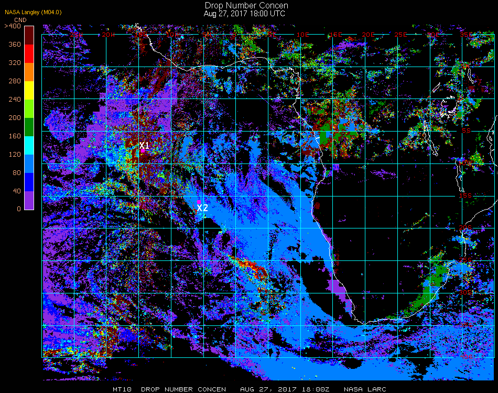
Task: Click the purple colorbar segment
Action: click(29, 200)
